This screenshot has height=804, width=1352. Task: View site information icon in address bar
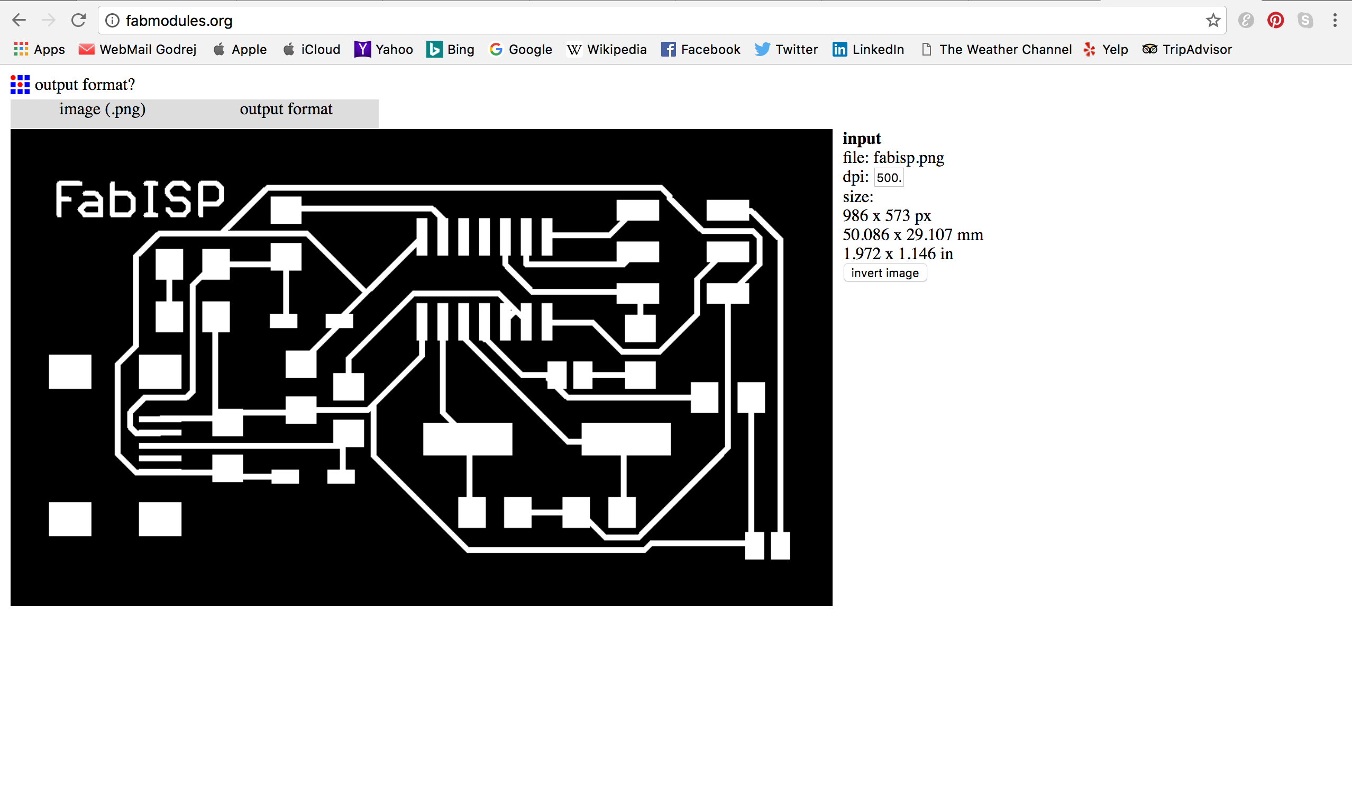112,21
